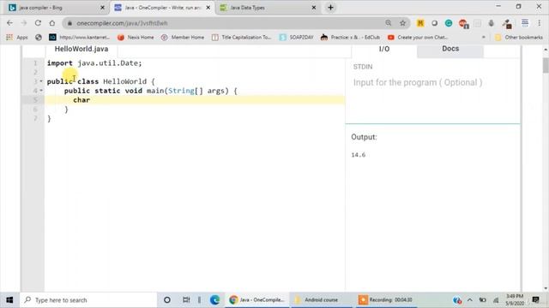549x308 pixels.
Task: Open the Apps bookmarks shortcut
Action: 17,38
